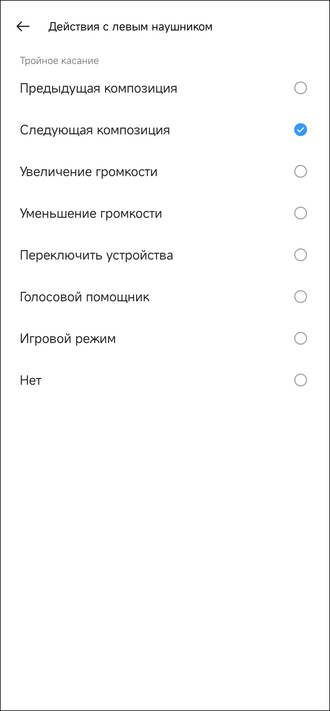Enable the Увеличение громкости radio button
This screenshot has width=330, height=711.
coord(300,172)
